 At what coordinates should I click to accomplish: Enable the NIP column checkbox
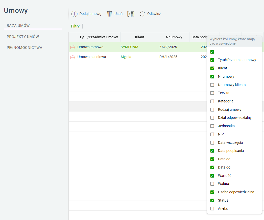pyautogui.click(x=212, y=134)
